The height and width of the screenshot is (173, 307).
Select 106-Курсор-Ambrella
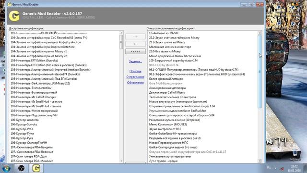click(24, 120)
